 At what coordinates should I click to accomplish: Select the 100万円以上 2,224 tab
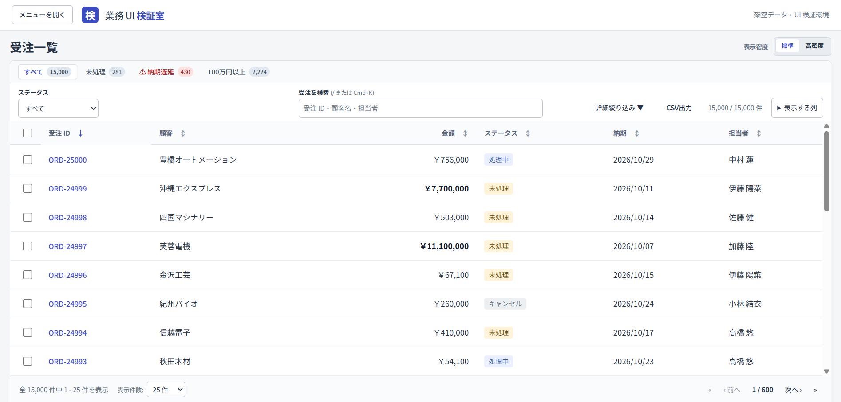click(238, 72)
